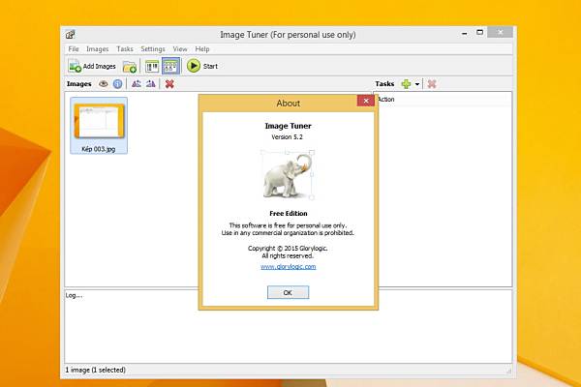Image resolution: width=581 pixels, height=387 pixels.
Task: Remove selected image with red X
Action: pos(169,84)
